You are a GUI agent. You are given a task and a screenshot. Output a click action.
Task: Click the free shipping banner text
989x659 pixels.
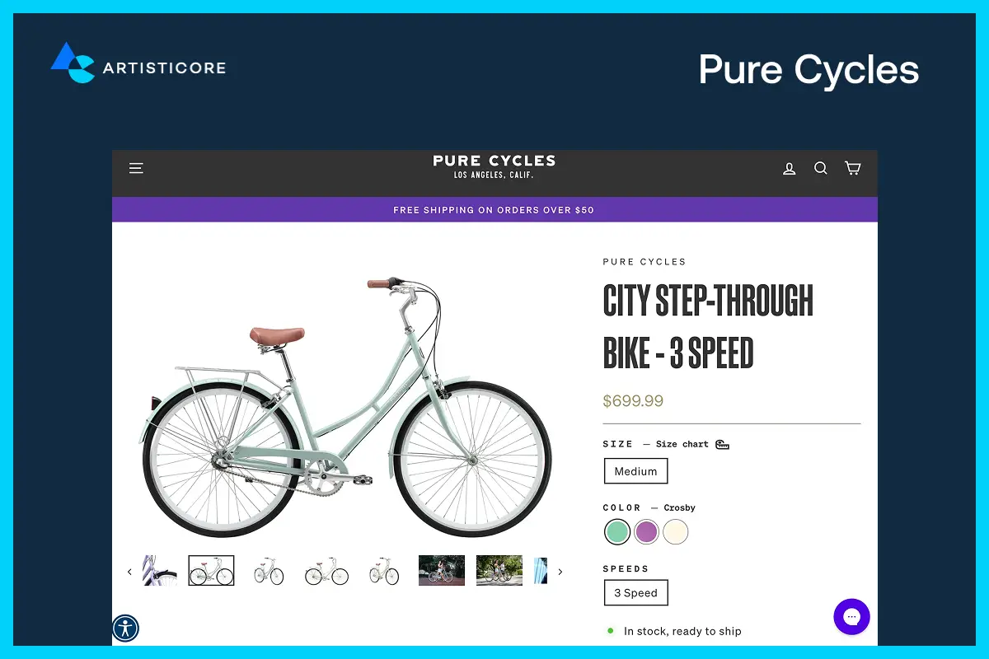494,210
